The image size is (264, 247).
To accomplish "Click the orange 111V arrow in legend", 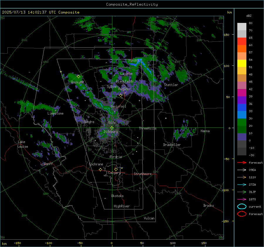I will click(x=242, y=177).
